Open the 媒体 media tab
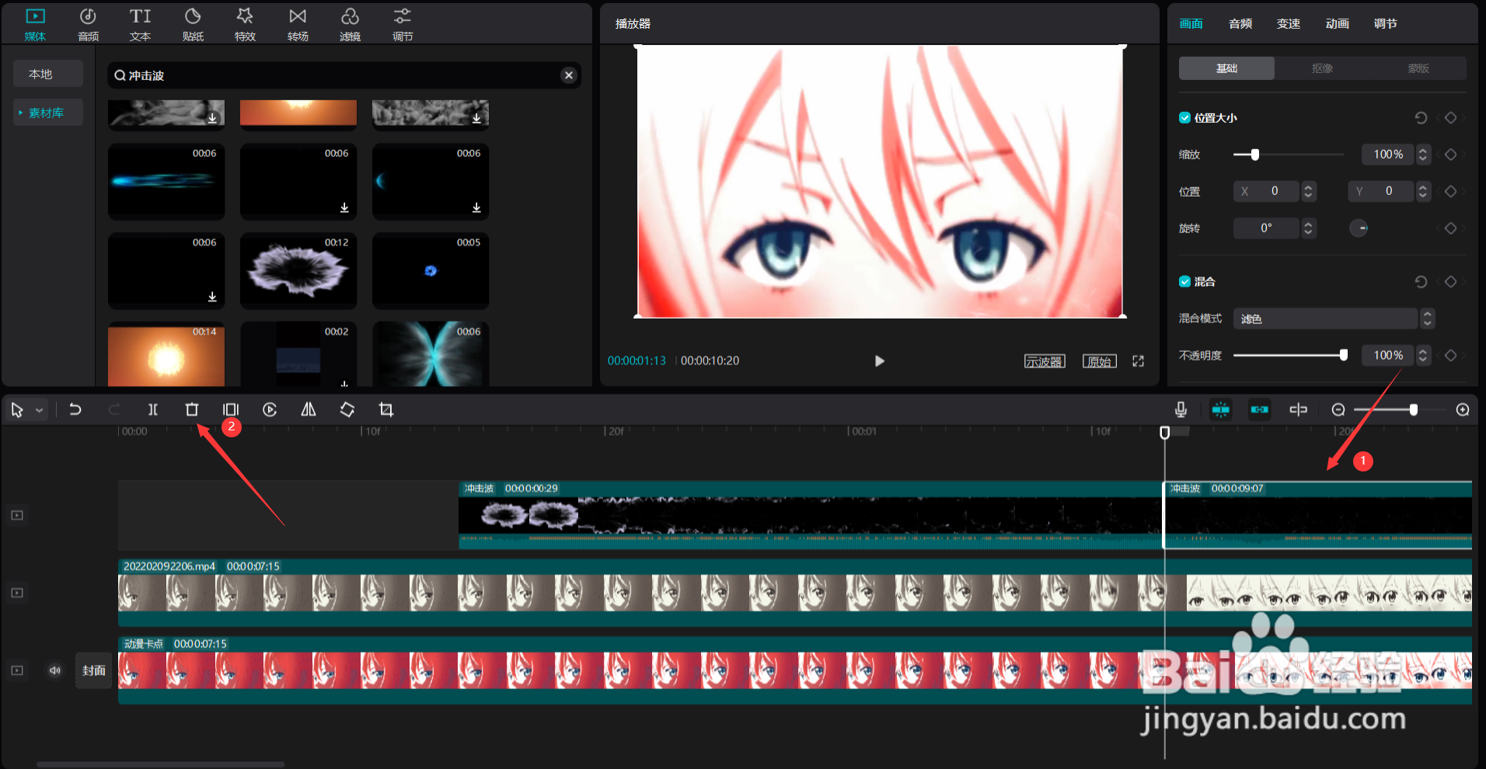 [35, 25]
